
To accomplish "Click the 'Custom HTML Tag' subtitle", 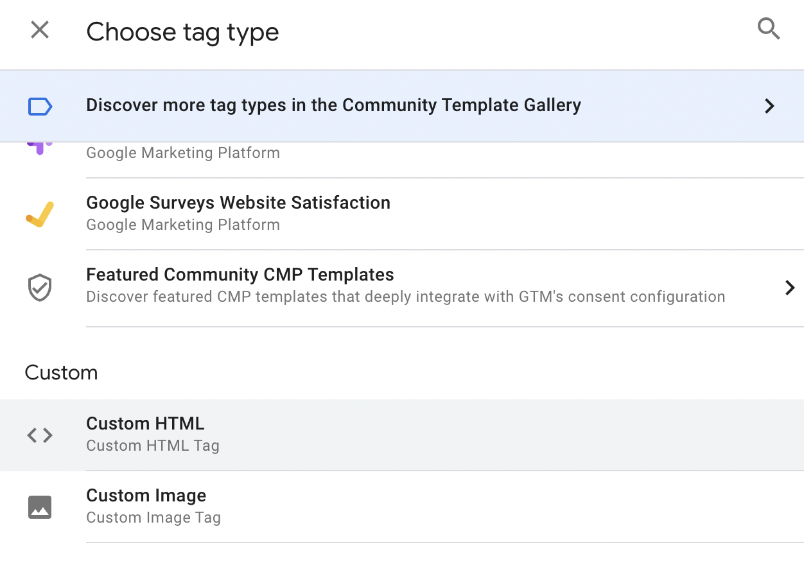I will (x=153, y=446).
